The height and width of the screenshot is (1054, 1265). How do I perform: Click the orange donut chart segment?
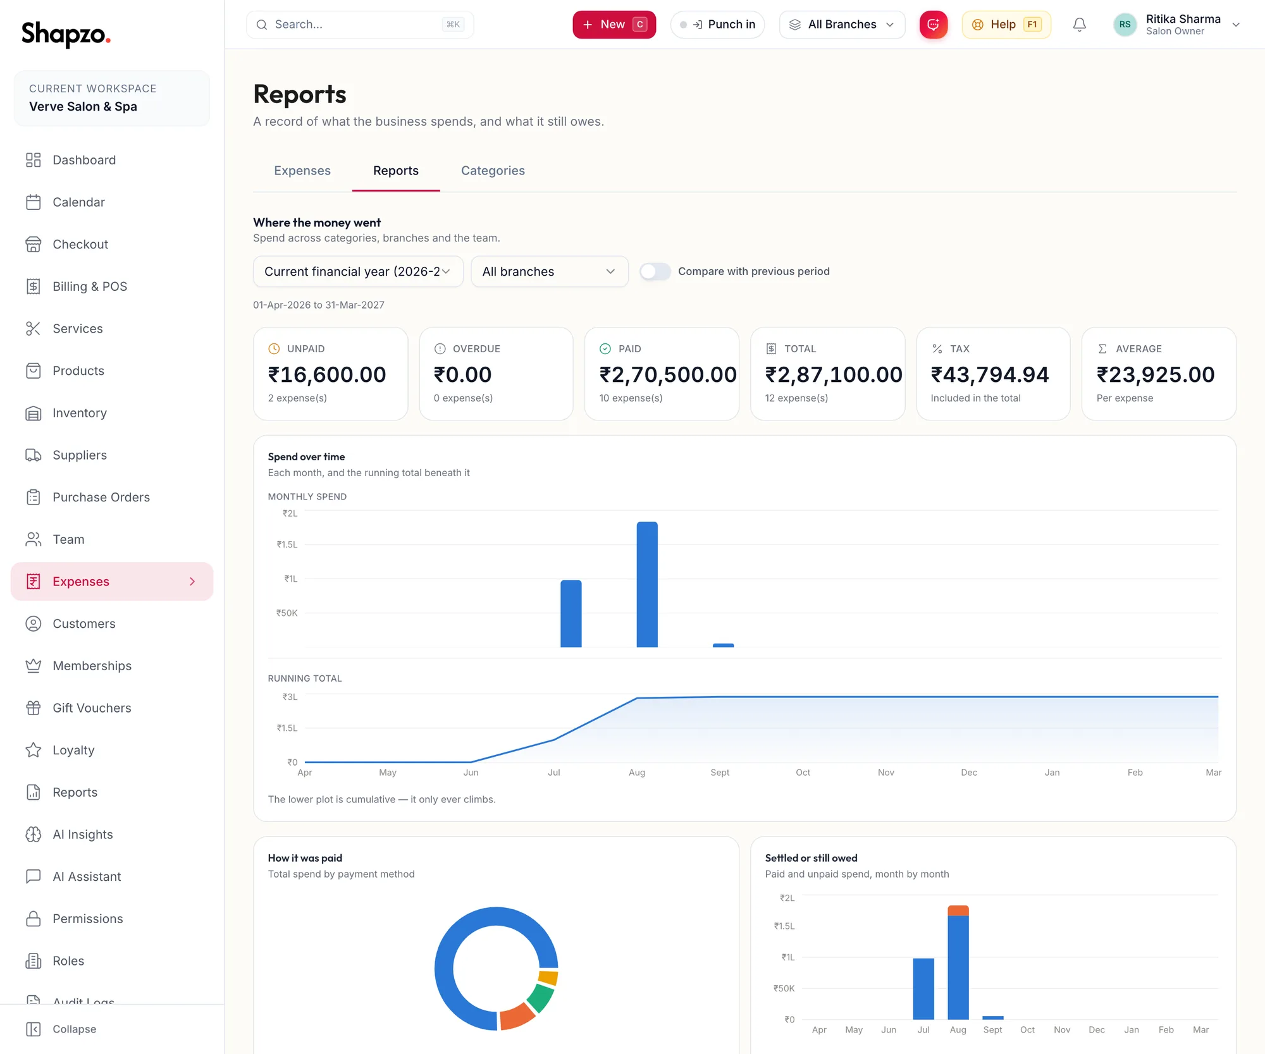pyautogui.click(x=516, y=1017)
